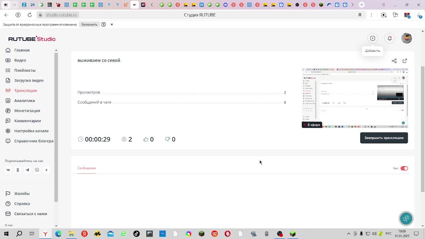Screen dimensions: 425x239
Task: Show hidden tray icons arrow
Action: [x=348, y=234]
